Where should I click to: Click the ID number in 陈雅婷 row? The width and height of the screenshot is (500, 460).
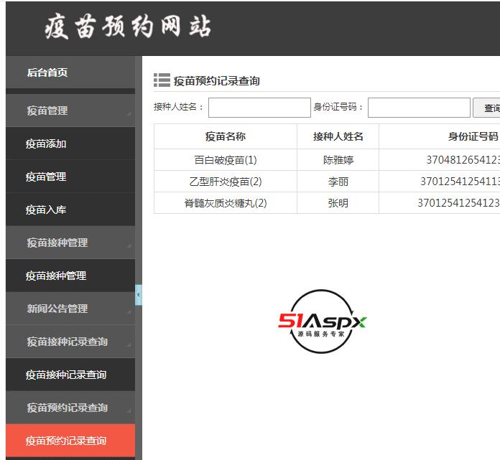[463, 160]
